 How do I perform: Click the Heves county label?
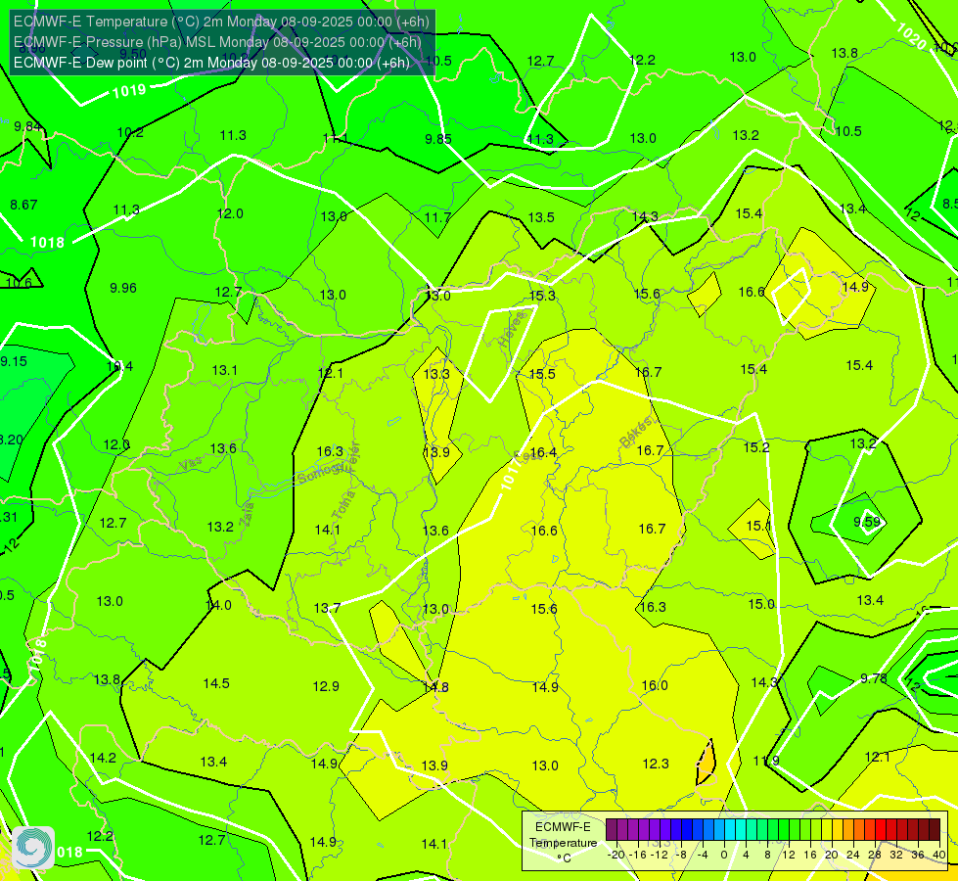click(x=512, y=330)
